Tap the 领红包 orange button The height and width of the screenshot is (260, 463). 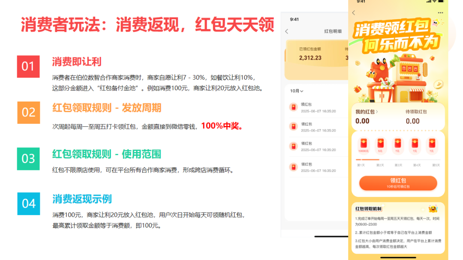point(398,183)
